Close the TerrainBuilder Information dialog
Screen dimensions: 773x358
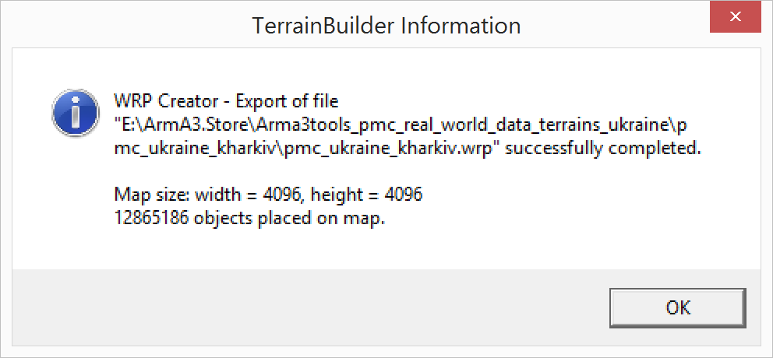coord(736,17)
